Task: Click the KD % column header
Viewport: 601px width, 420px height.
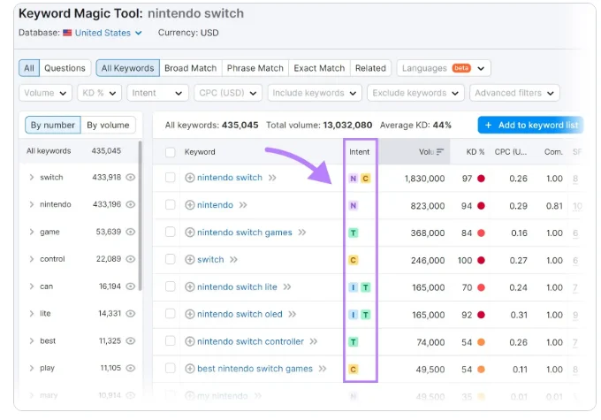Action: click(x=475, y=152)
